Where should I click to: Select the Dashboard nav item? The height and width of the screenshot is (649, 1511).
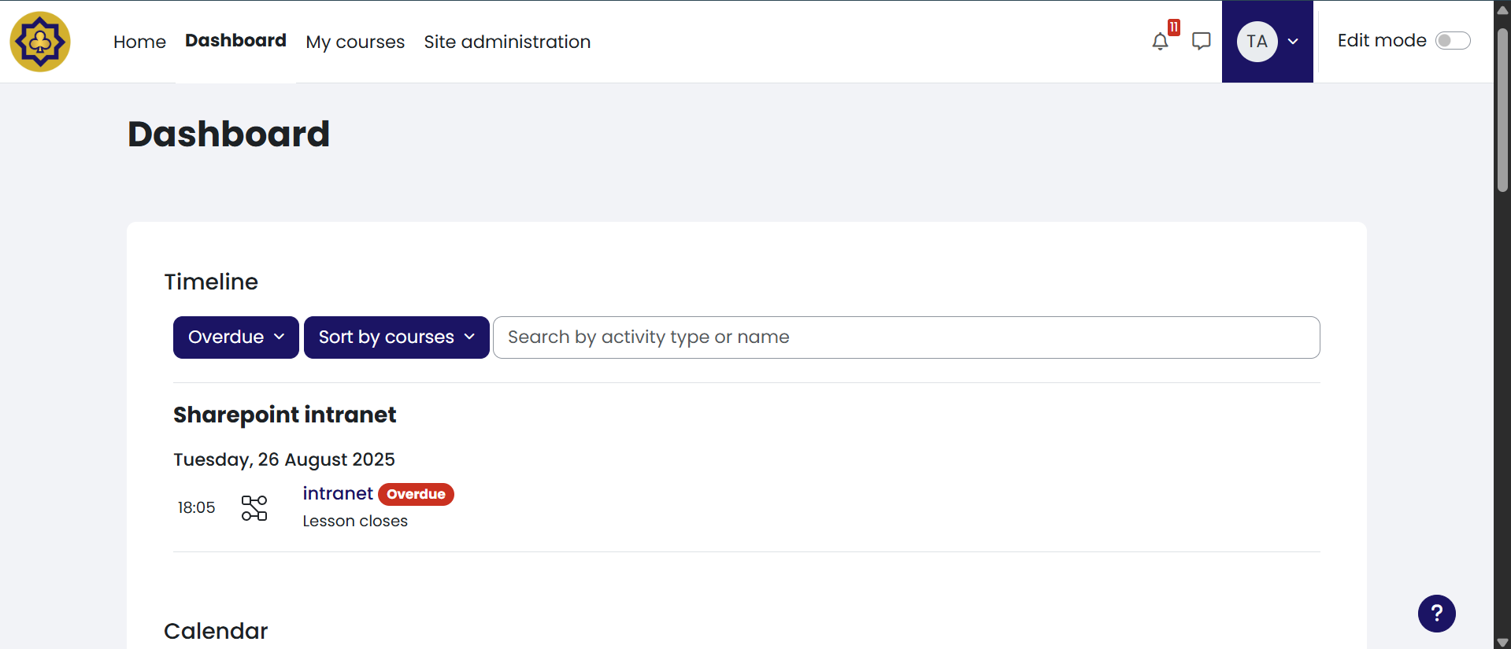tap(235, 41)
